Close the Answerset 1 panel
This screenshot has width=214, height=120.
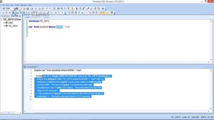point(211,67)
